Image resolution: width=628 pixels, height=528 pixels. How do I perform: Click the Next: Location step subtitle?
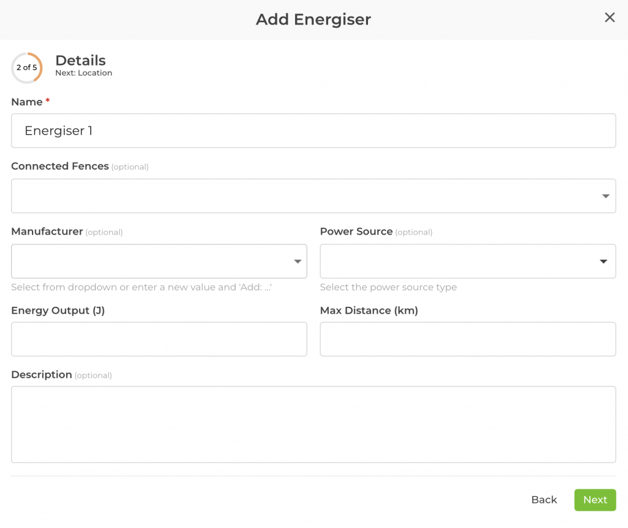tap(83, 73)
